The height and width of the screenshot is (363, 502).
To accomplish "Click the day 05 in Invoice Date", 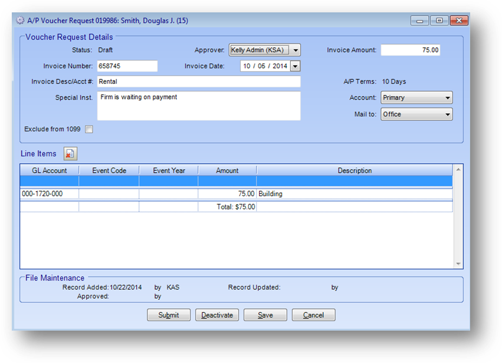I will (x=261, y=66).
